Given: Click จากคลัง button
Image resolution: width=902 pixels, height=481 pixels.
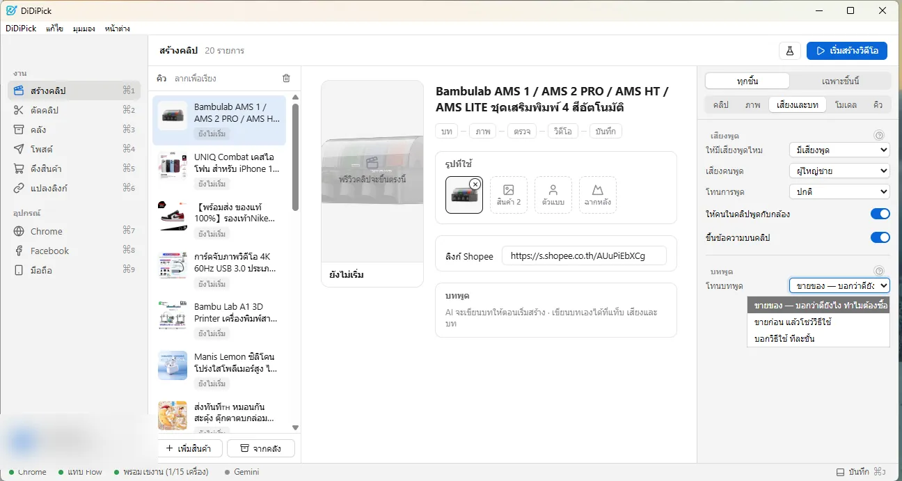Looking at the screenshot, I should click(261, 448).
